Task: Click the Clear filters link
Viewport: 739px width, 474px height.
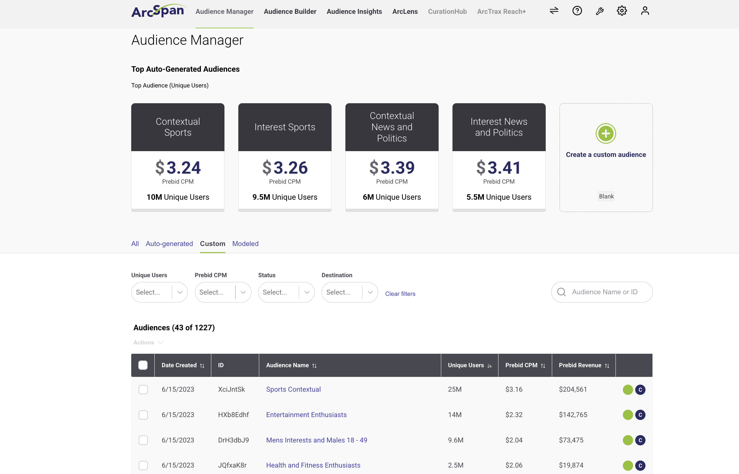Action: point(400,294)
